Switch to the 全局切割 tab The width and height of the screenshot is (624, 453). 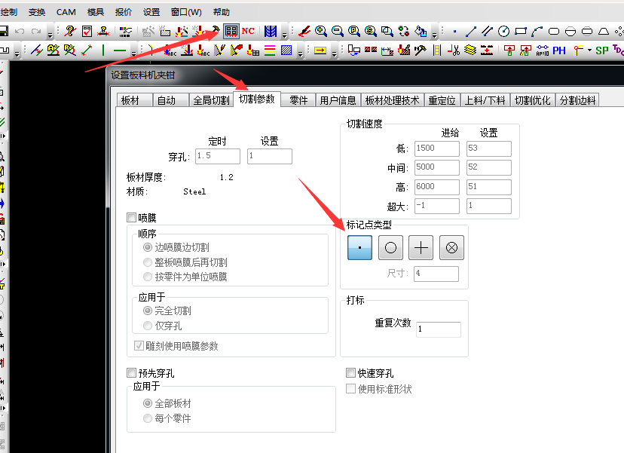210,100
